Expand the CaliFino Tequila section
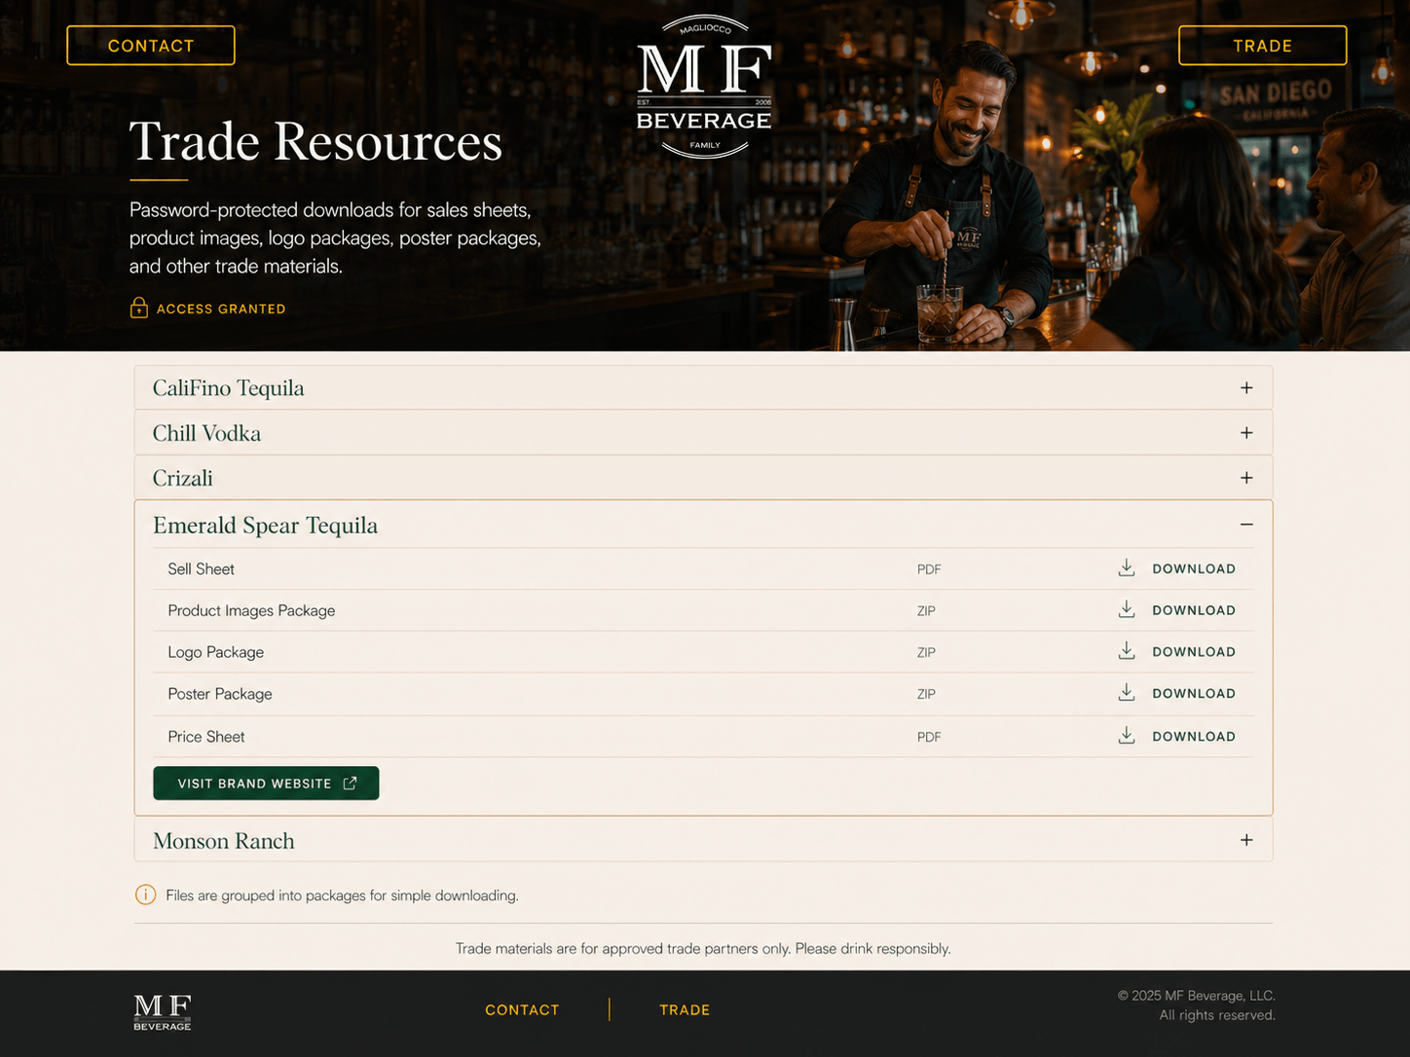The image size is (1410, 1057). point(703,387)
